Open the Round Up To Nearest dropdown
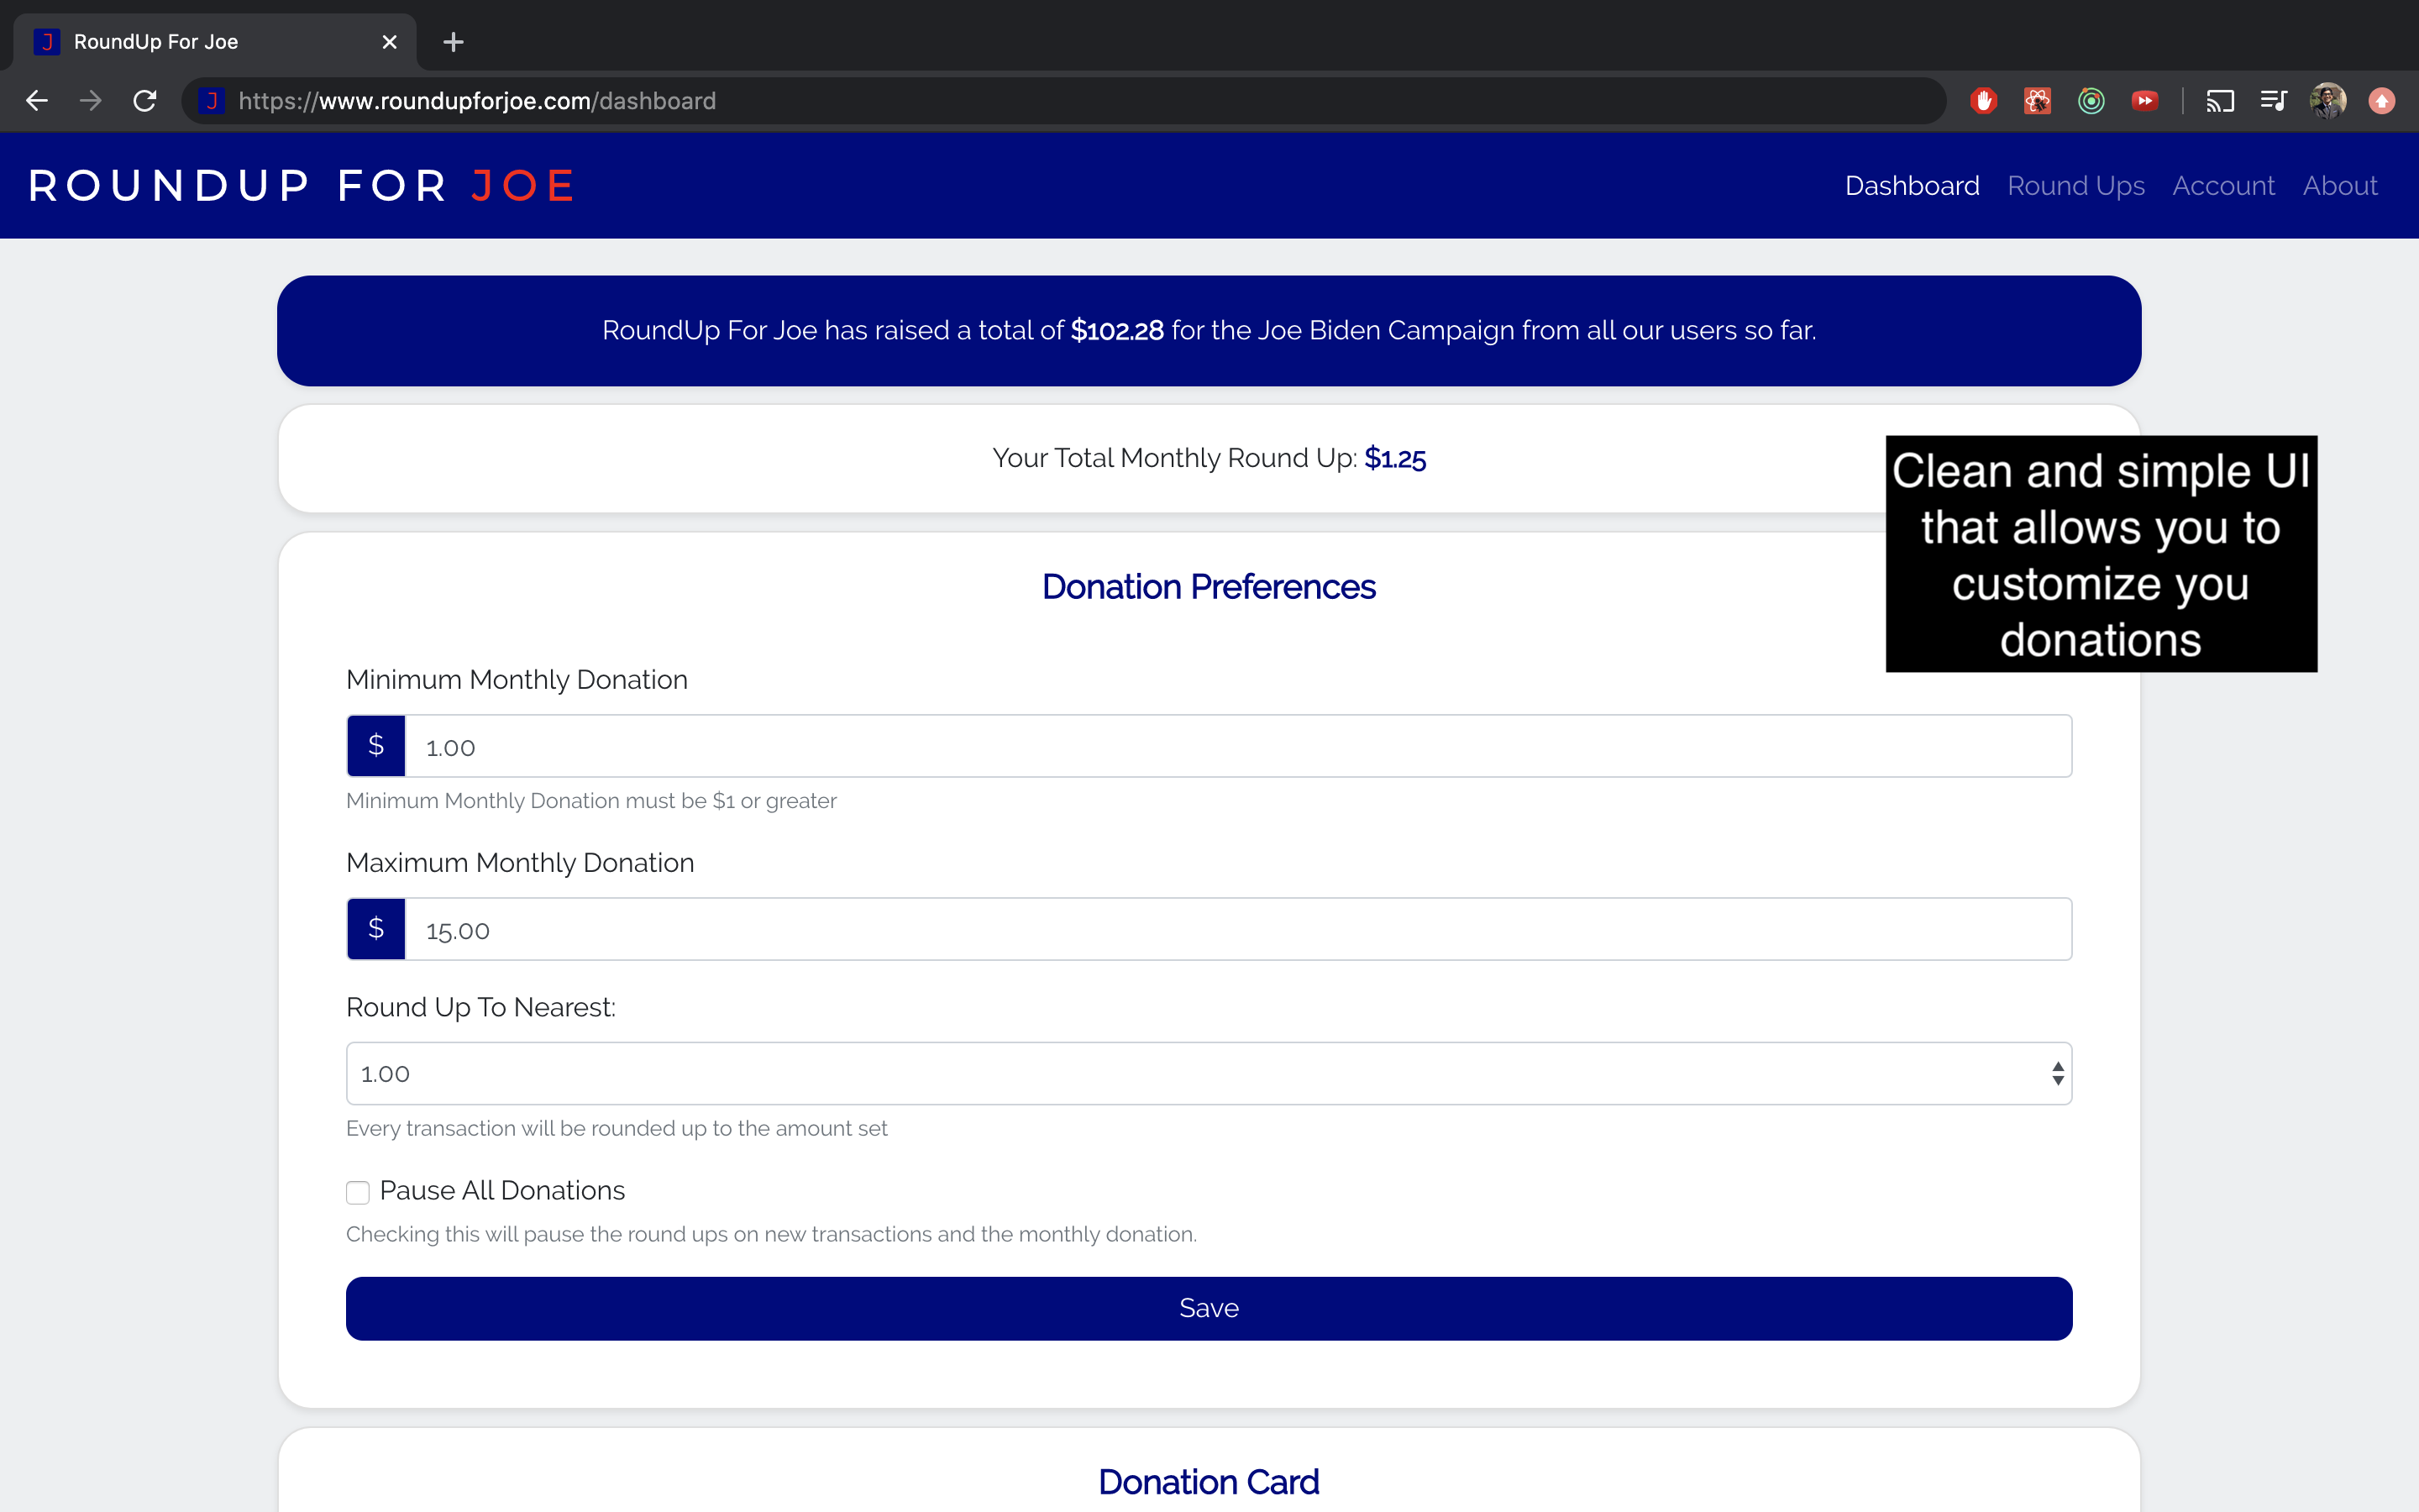The image size is (2419, 1512). [x=1209, y=1073]
